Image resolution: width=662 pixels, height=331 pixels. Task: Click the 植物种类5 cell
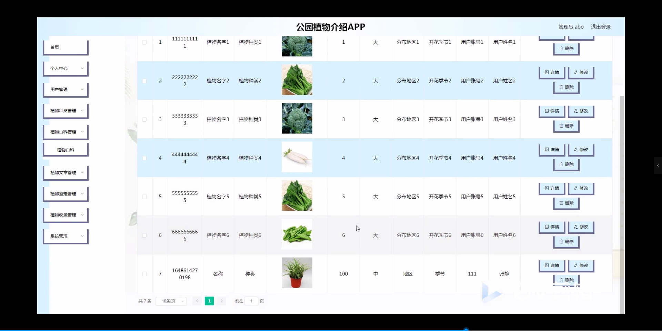pos(250,197)
